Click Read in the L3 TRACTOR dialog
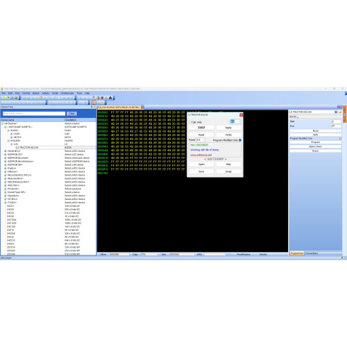 coord(201,135)
